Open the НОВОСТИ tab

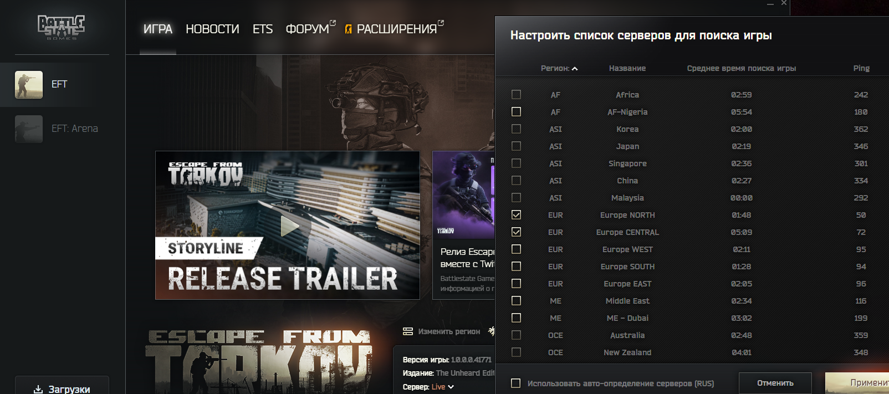[x=212, y=29]
